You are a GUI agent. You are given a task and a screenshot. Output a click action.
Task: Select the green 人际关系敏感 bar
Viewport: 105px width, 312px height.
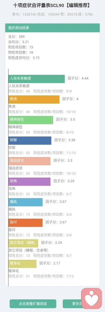click(36, 79)
